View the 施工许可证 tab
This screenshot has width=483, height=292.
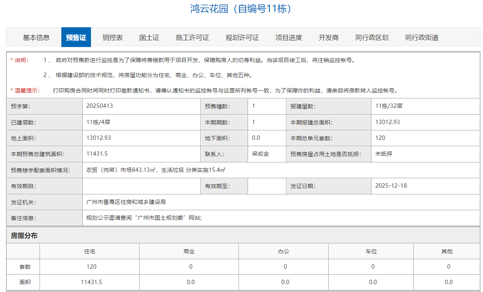(x=192, y=38)
